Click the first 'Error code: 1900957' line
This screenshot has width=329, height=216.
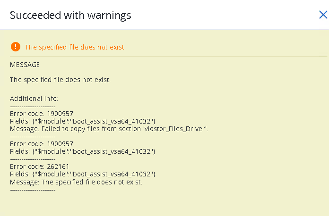click(x=42, y=114)
